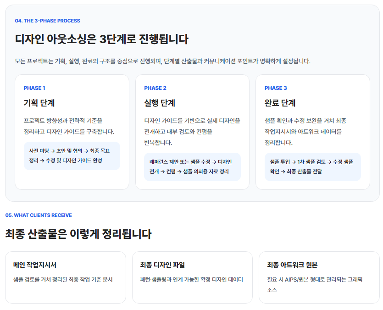
Task: Open the "메인 작업지시서" deliverable card
Action: 65,277
